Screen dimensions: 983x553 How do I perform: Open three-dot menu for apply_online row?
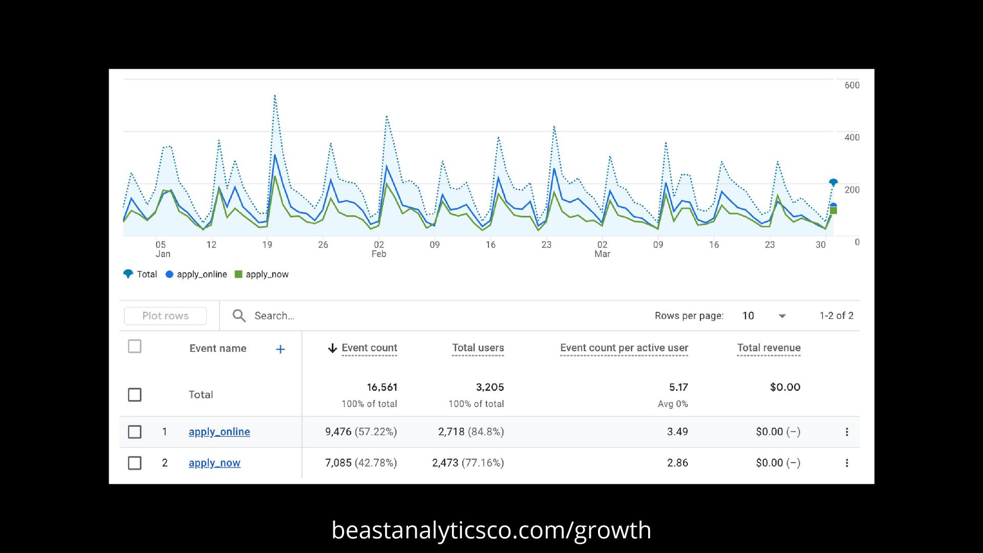(x=847, y=432)
